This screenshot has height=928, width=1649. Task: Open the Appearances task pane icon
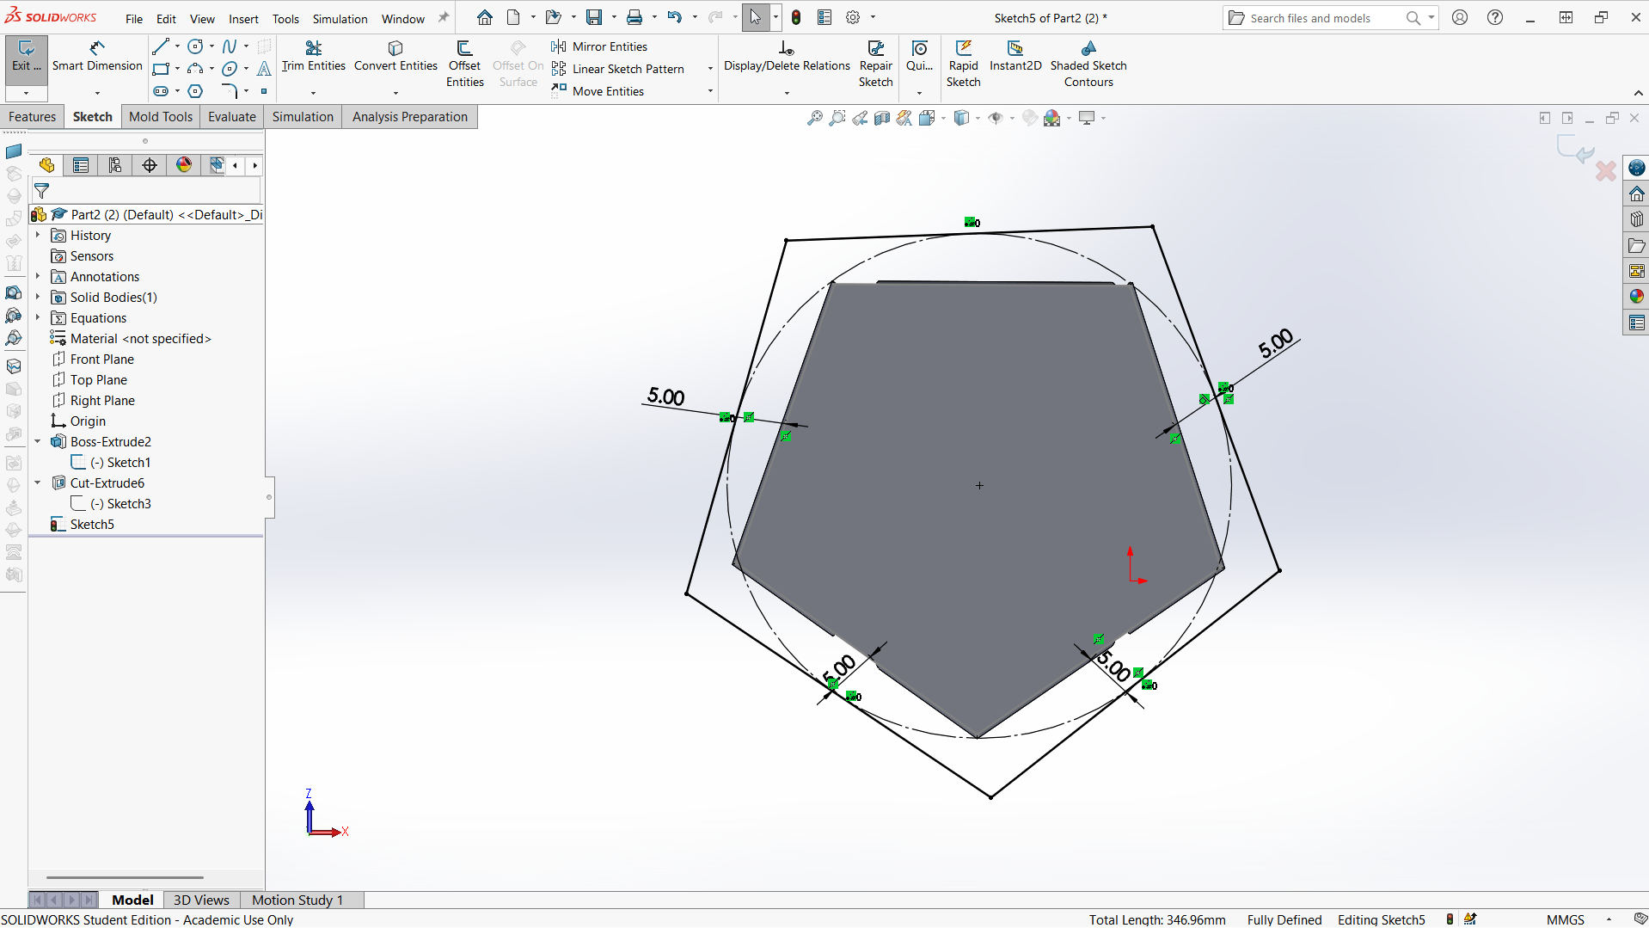[x=1636, y=297]
